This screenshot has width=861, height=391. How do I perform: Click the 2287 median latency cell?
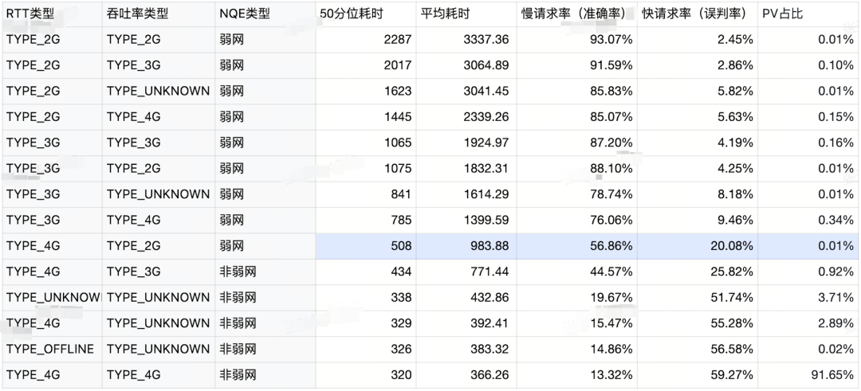coord(366,40)
